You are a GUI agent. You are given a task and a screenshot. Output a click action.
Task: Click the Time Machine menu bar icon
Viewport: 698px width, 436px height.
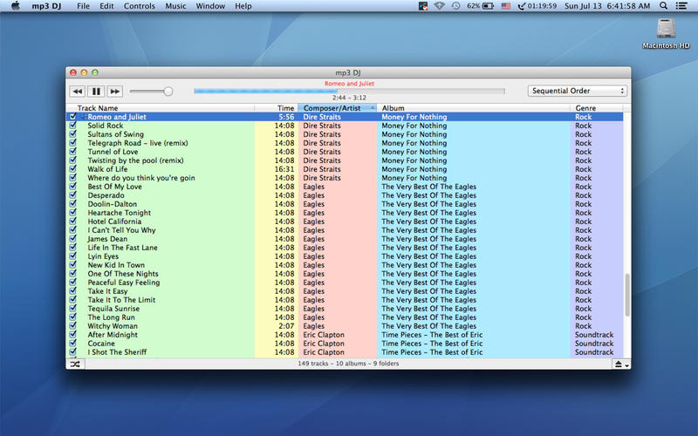455,6
